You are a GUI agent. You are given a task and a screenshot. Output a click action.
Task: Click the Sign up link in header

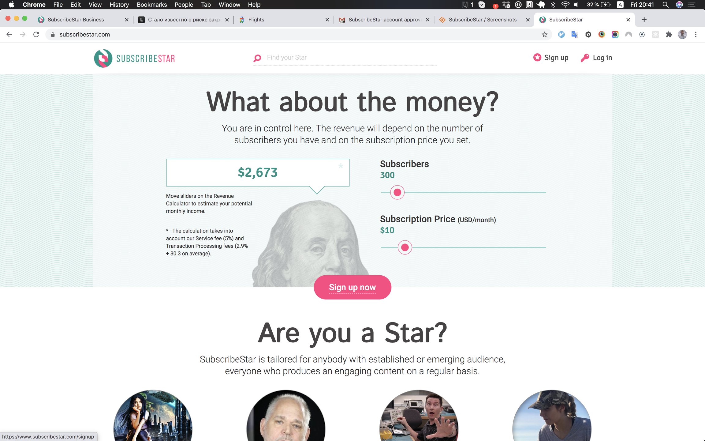click(x=550, y=58)
